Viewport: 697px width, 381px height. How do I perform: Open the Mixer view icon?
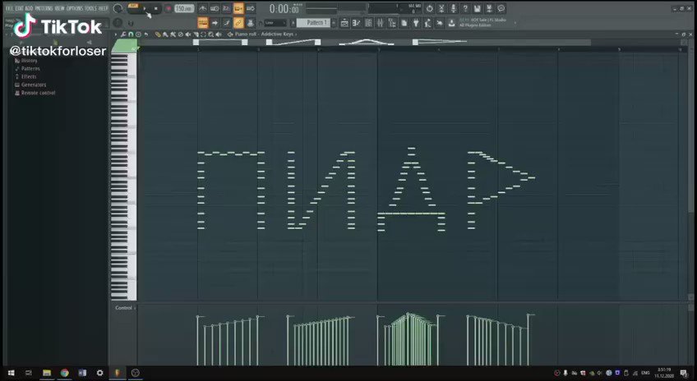click(x=380, y=23)
